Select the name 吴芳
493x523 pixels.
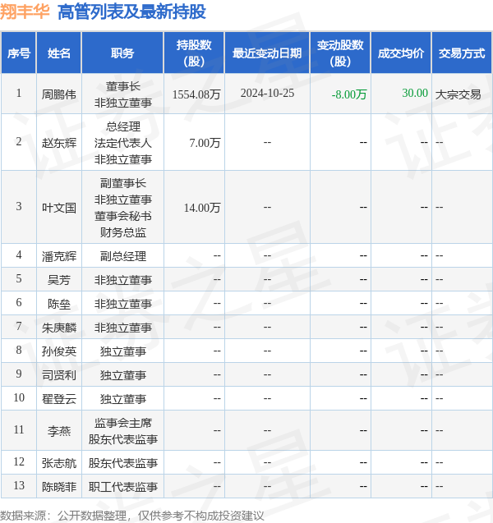[58, 280]
